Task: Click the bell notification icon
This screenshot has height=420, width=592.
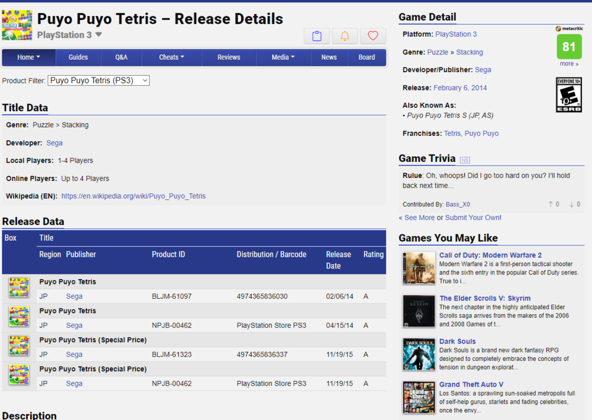Action: coord(345,36)
